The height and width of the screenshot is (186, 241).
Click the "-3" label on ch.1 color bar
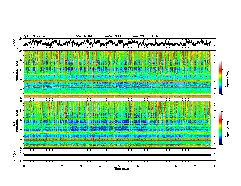(x=224, y=61)
